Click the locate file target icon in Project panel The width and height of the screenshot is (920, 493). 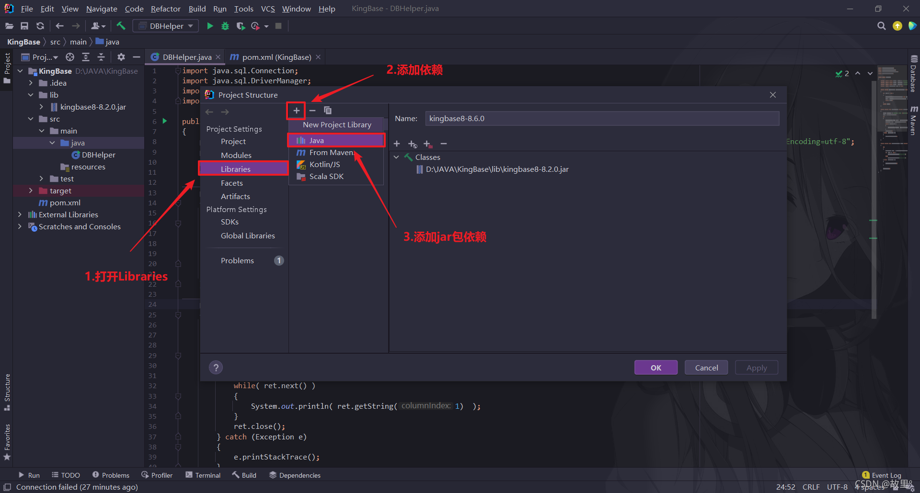click(x=70, y=57)
